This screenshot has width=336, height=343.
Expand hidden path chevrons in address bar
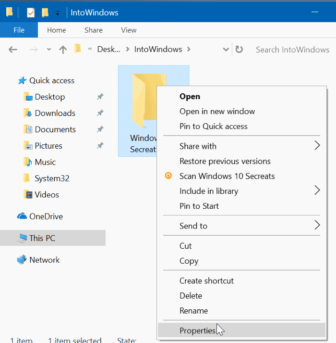click(x=90, y=49)
